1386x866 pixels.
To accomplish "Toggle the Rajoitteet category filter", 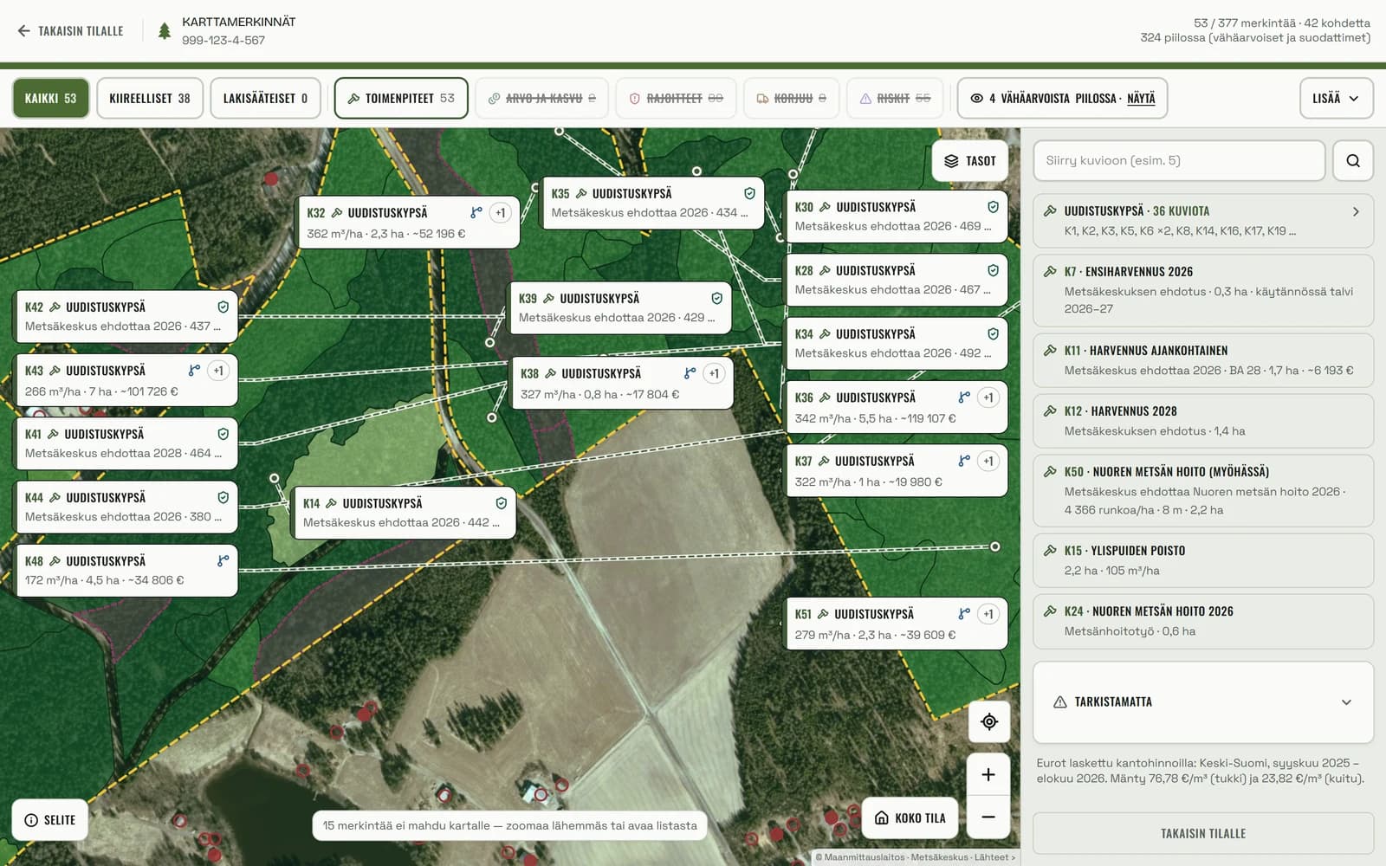I will (x=676, y=98).
